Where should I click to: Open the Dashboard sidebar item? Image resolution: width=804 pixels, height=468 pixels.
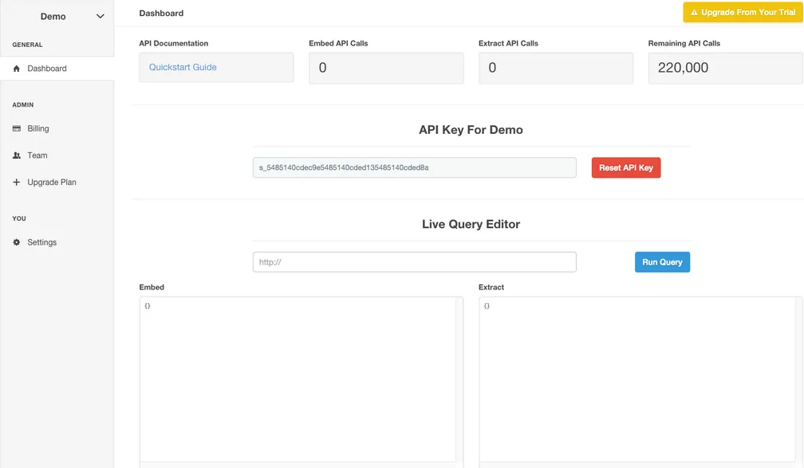click(x=57, y=69)
